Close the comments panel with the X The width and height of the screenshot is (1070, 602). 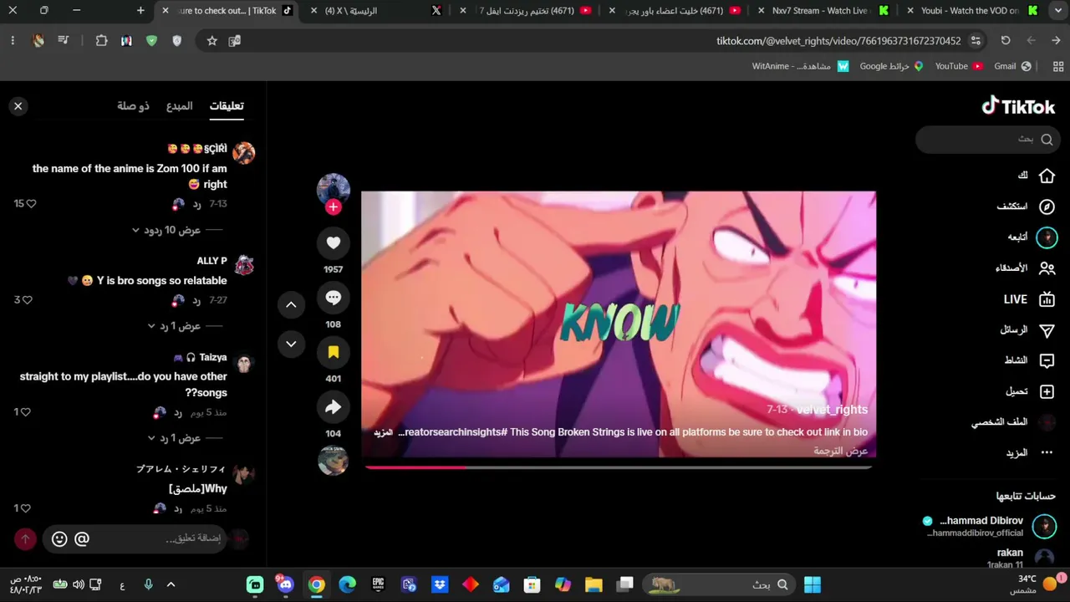(18, 106)
